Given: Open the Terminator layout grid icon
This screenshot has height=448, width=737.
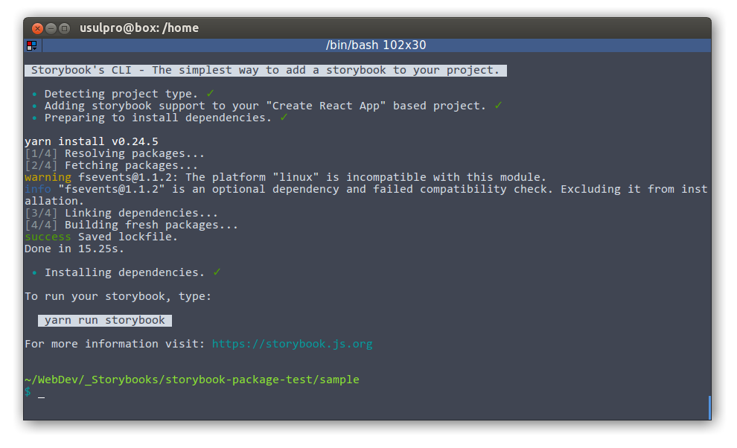Looking at the screenshot, I should coord(31,45).
